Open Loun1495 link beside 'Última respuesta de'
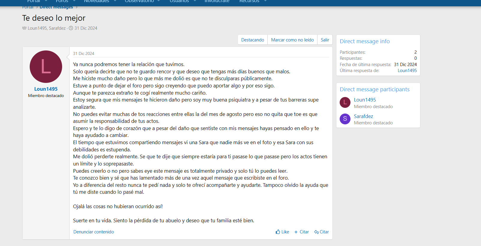This screenshot has width=481, height=246. 407,71
